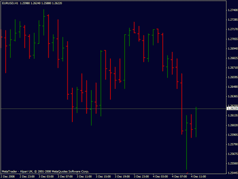
Task: Click the EURUSD,H1 chart title text
Action: (10, 3)
